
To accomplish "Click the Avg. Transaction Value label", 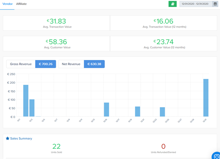I will 57,27.
